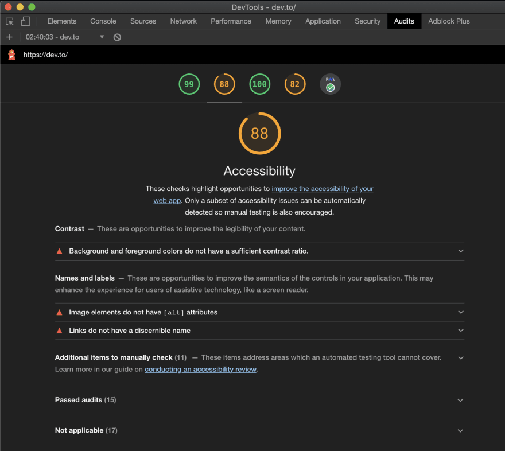The image size is (505, 451).
Task: Click the clear all reports icon
Action: [x=117, y=37]
